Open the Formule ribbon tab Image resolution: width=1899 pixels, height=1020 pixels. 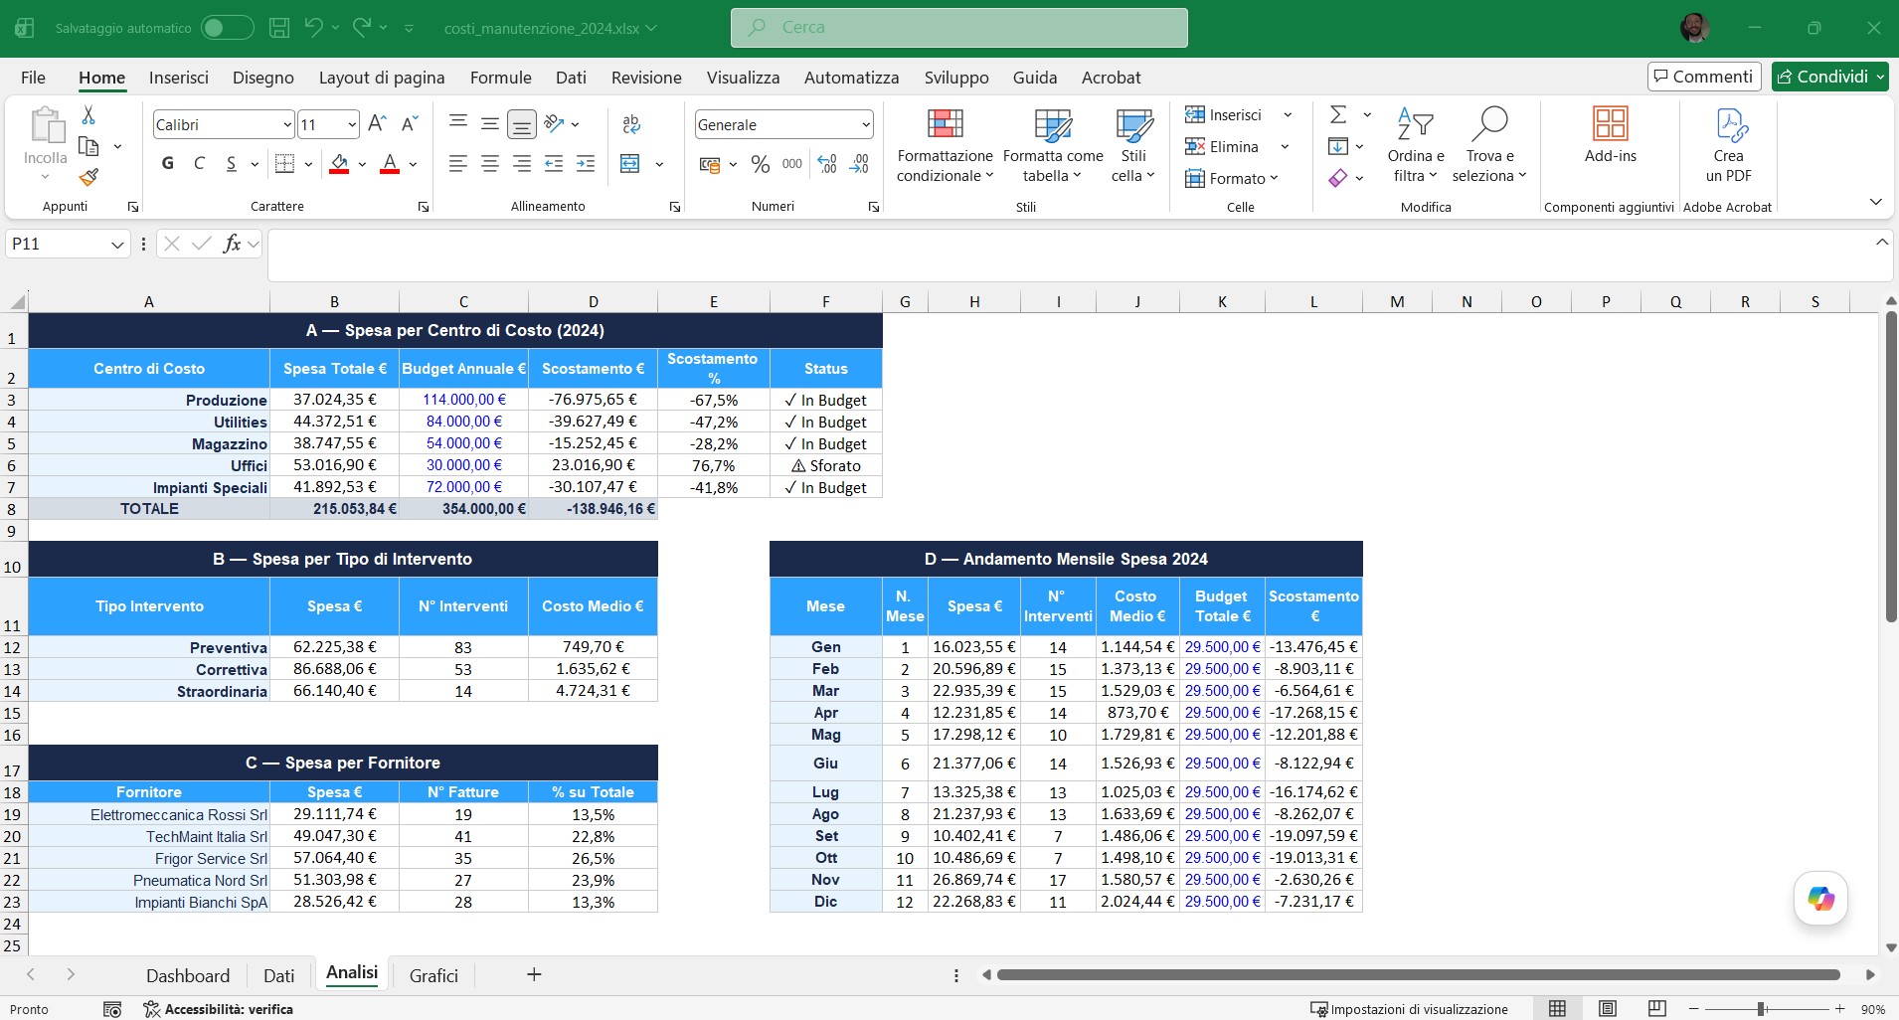500,78
